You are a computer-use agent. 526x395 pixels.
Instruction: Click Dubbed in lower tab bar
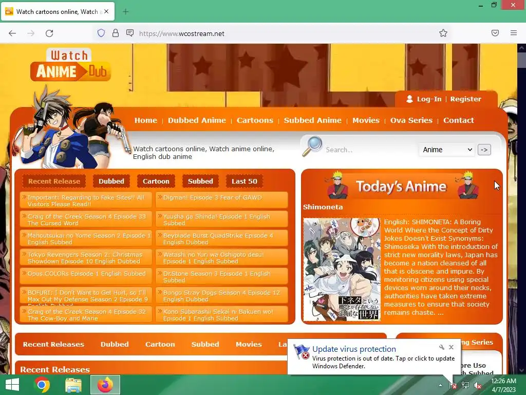coord(115,344)
